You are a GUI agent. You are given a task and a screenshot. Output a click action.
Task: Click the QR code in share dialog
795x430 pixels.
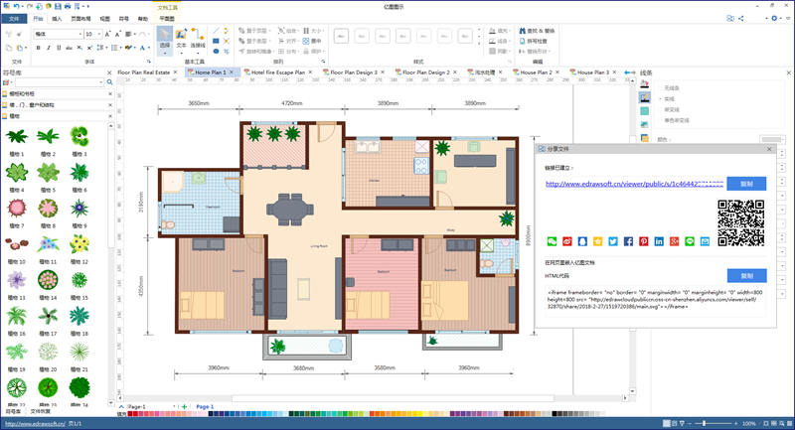[740, 222]
